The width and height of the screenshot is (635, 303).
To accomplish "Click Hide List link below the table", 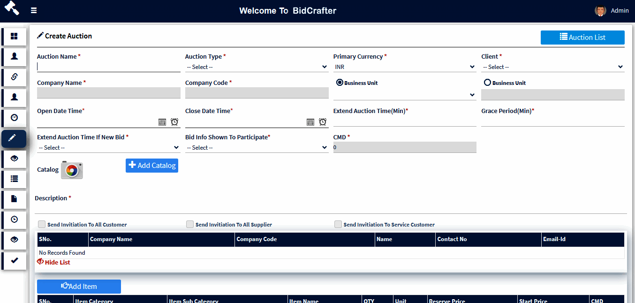I will coord(53,262).
